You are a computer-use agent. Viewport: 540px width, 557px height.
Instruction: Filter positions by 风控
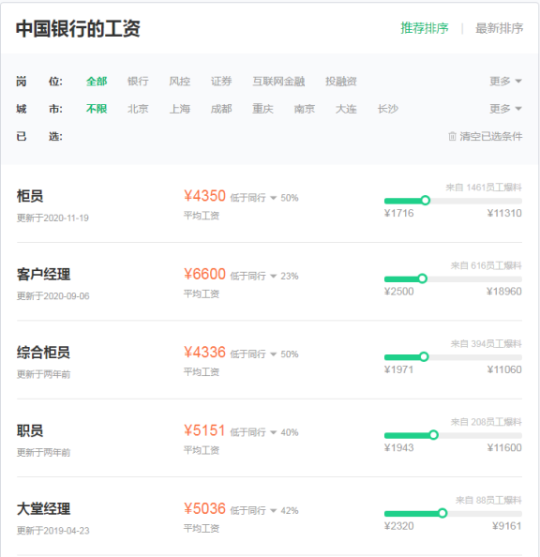179,82
